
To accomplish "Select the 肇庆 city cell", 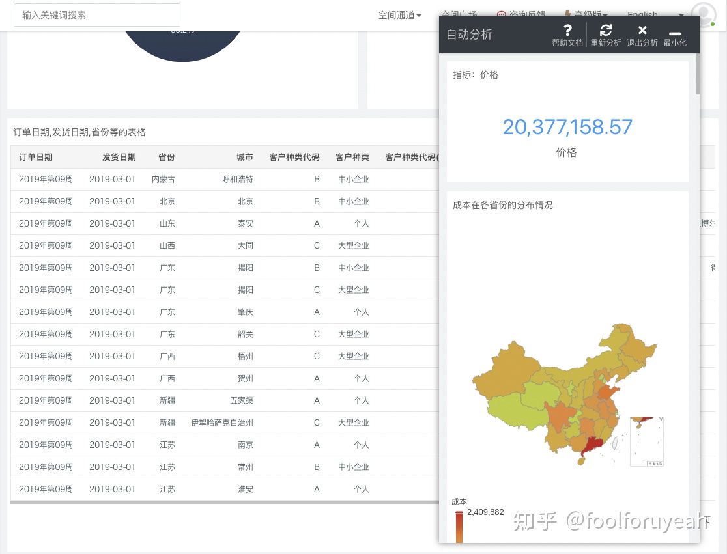I will click(x=246, y=312).
